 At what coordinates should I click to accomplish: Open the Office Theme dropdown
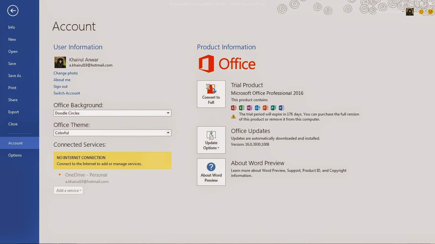(x=112, y=133)
